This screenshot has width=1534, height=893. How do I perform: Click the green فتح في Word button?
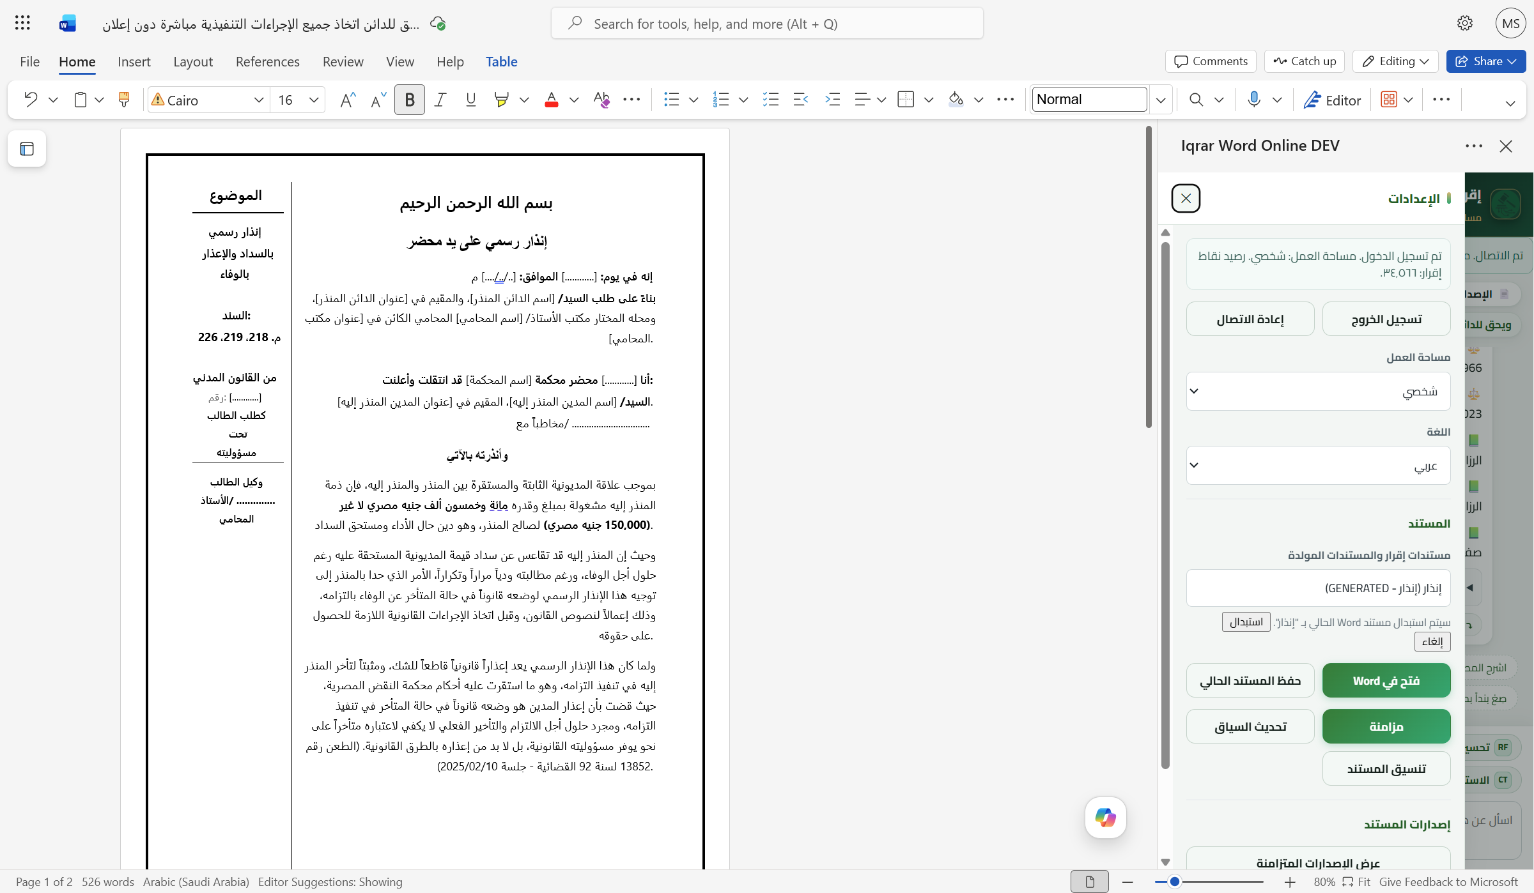(1386, 680)
